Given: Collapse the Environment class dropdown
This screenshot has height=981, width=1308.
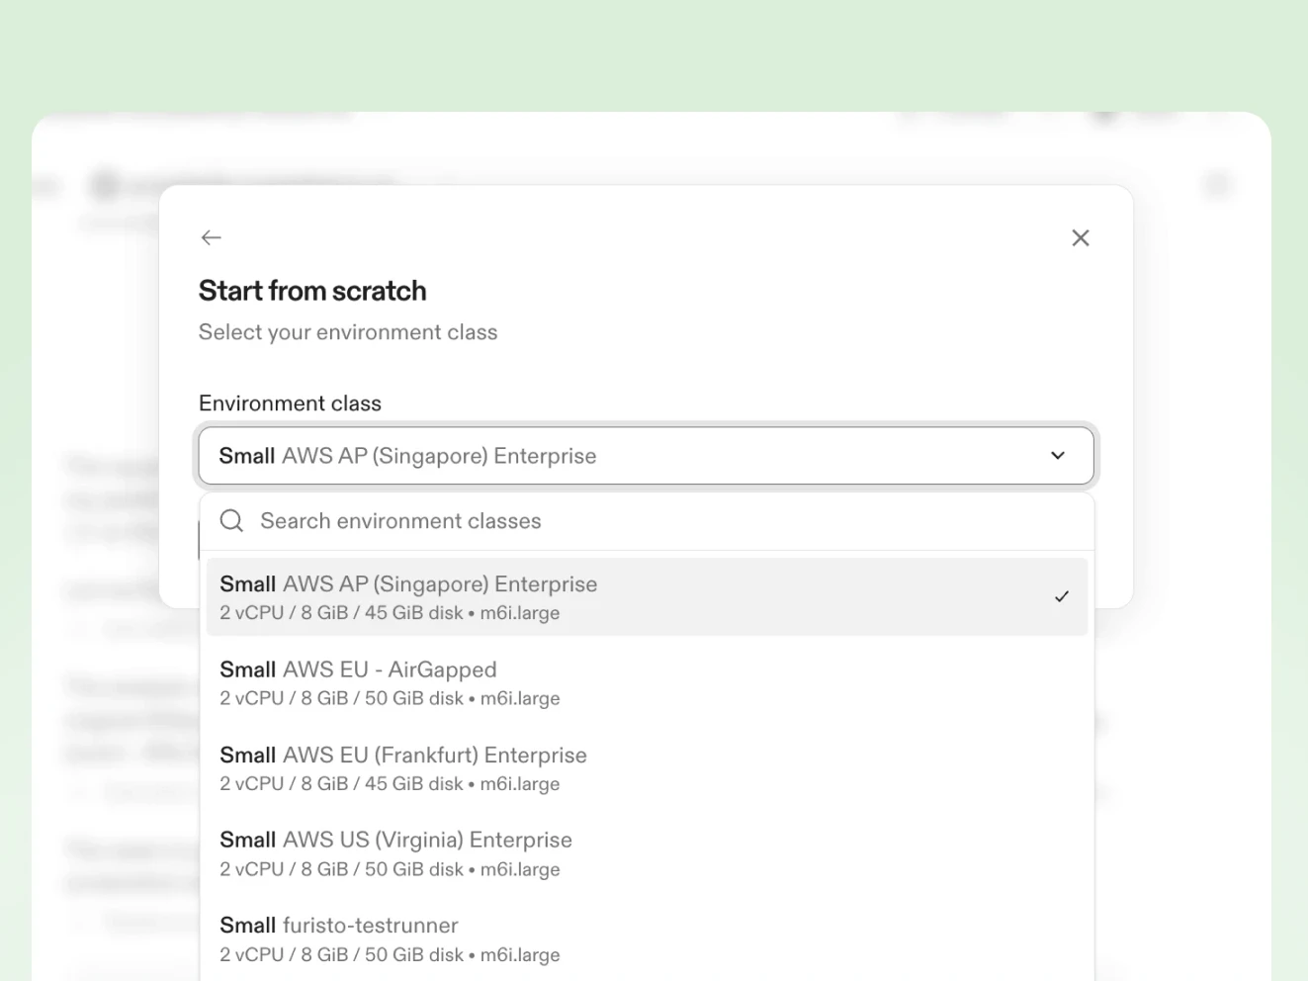Looking at the screenshot, I should (647, 456).
